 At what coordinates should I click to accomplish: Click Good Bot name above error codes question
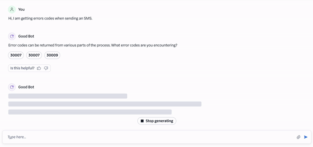26,36
